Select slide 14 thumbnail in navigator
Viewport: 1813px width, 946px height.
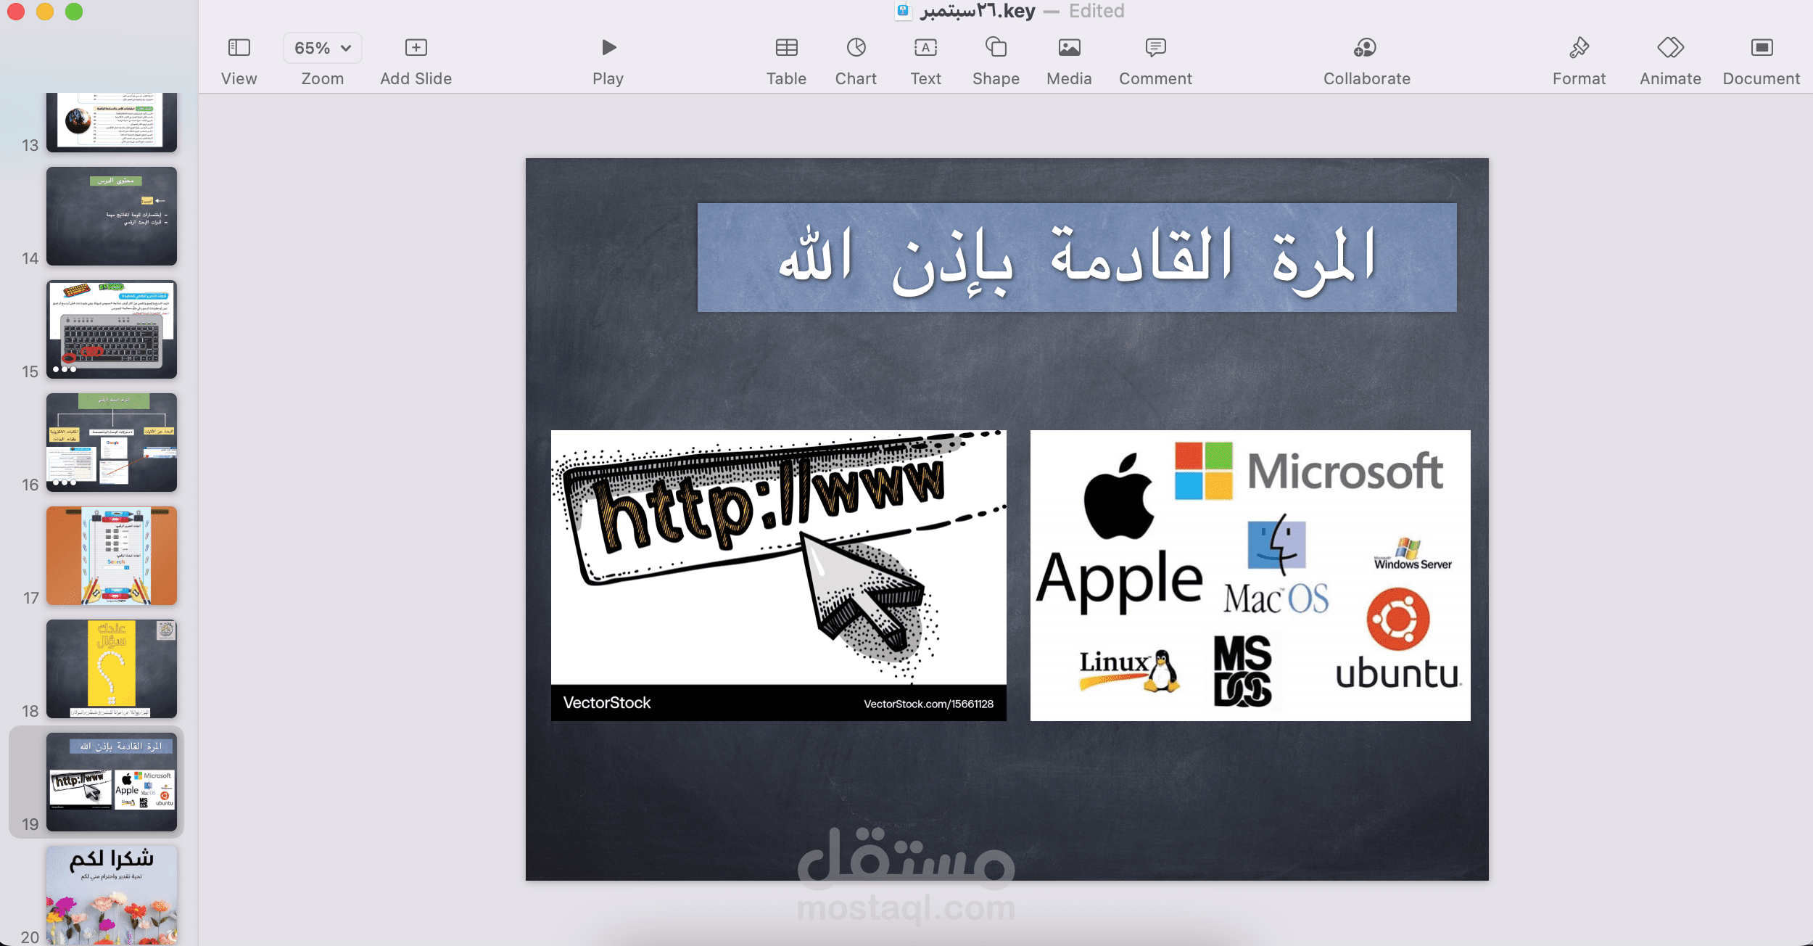click(112, 216)
